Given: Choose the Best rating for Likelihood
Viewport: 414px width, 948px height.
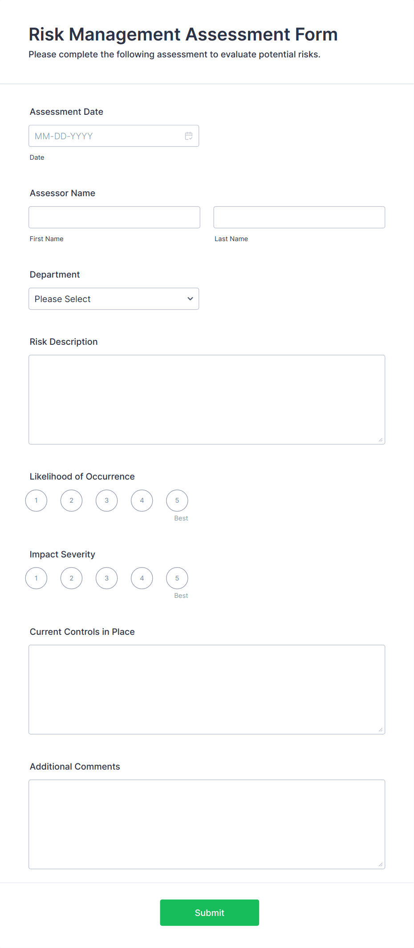Looking at the screenshot, I should click(x=177, y=500).
